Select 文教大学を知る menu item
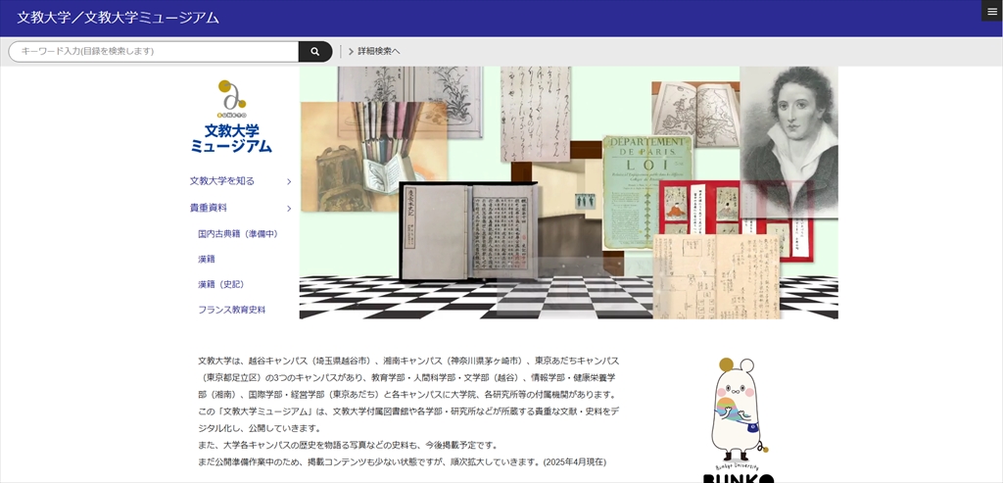 [222, 181]
